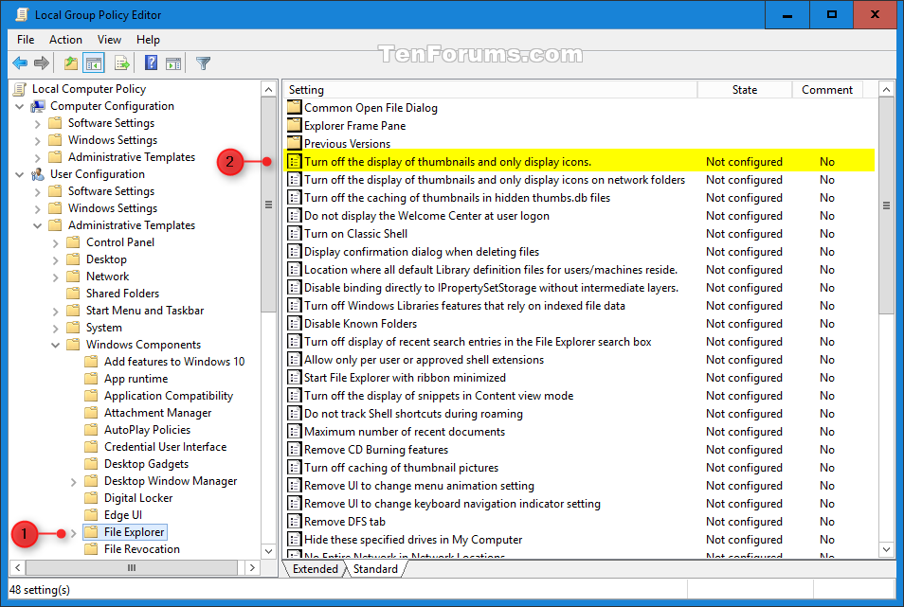Click the Forward arrow toolbar icon
This screenshot has height=607, width=904.
coord(42,62)
